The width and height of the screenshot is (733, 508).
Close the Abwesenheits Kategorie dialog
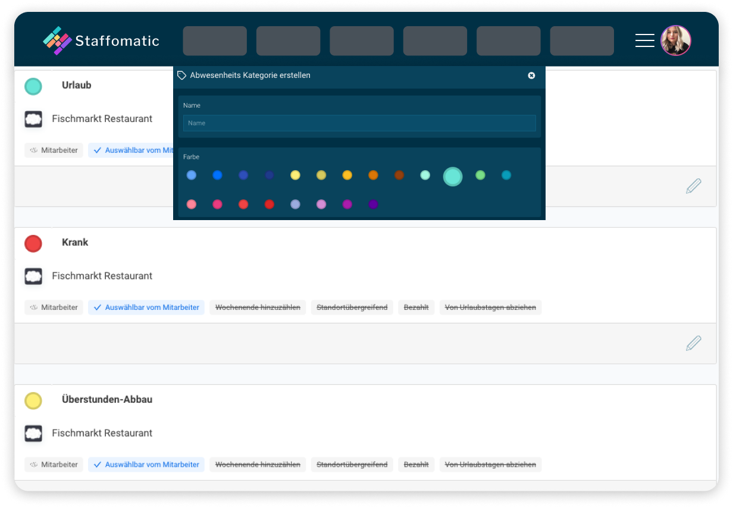531,76
